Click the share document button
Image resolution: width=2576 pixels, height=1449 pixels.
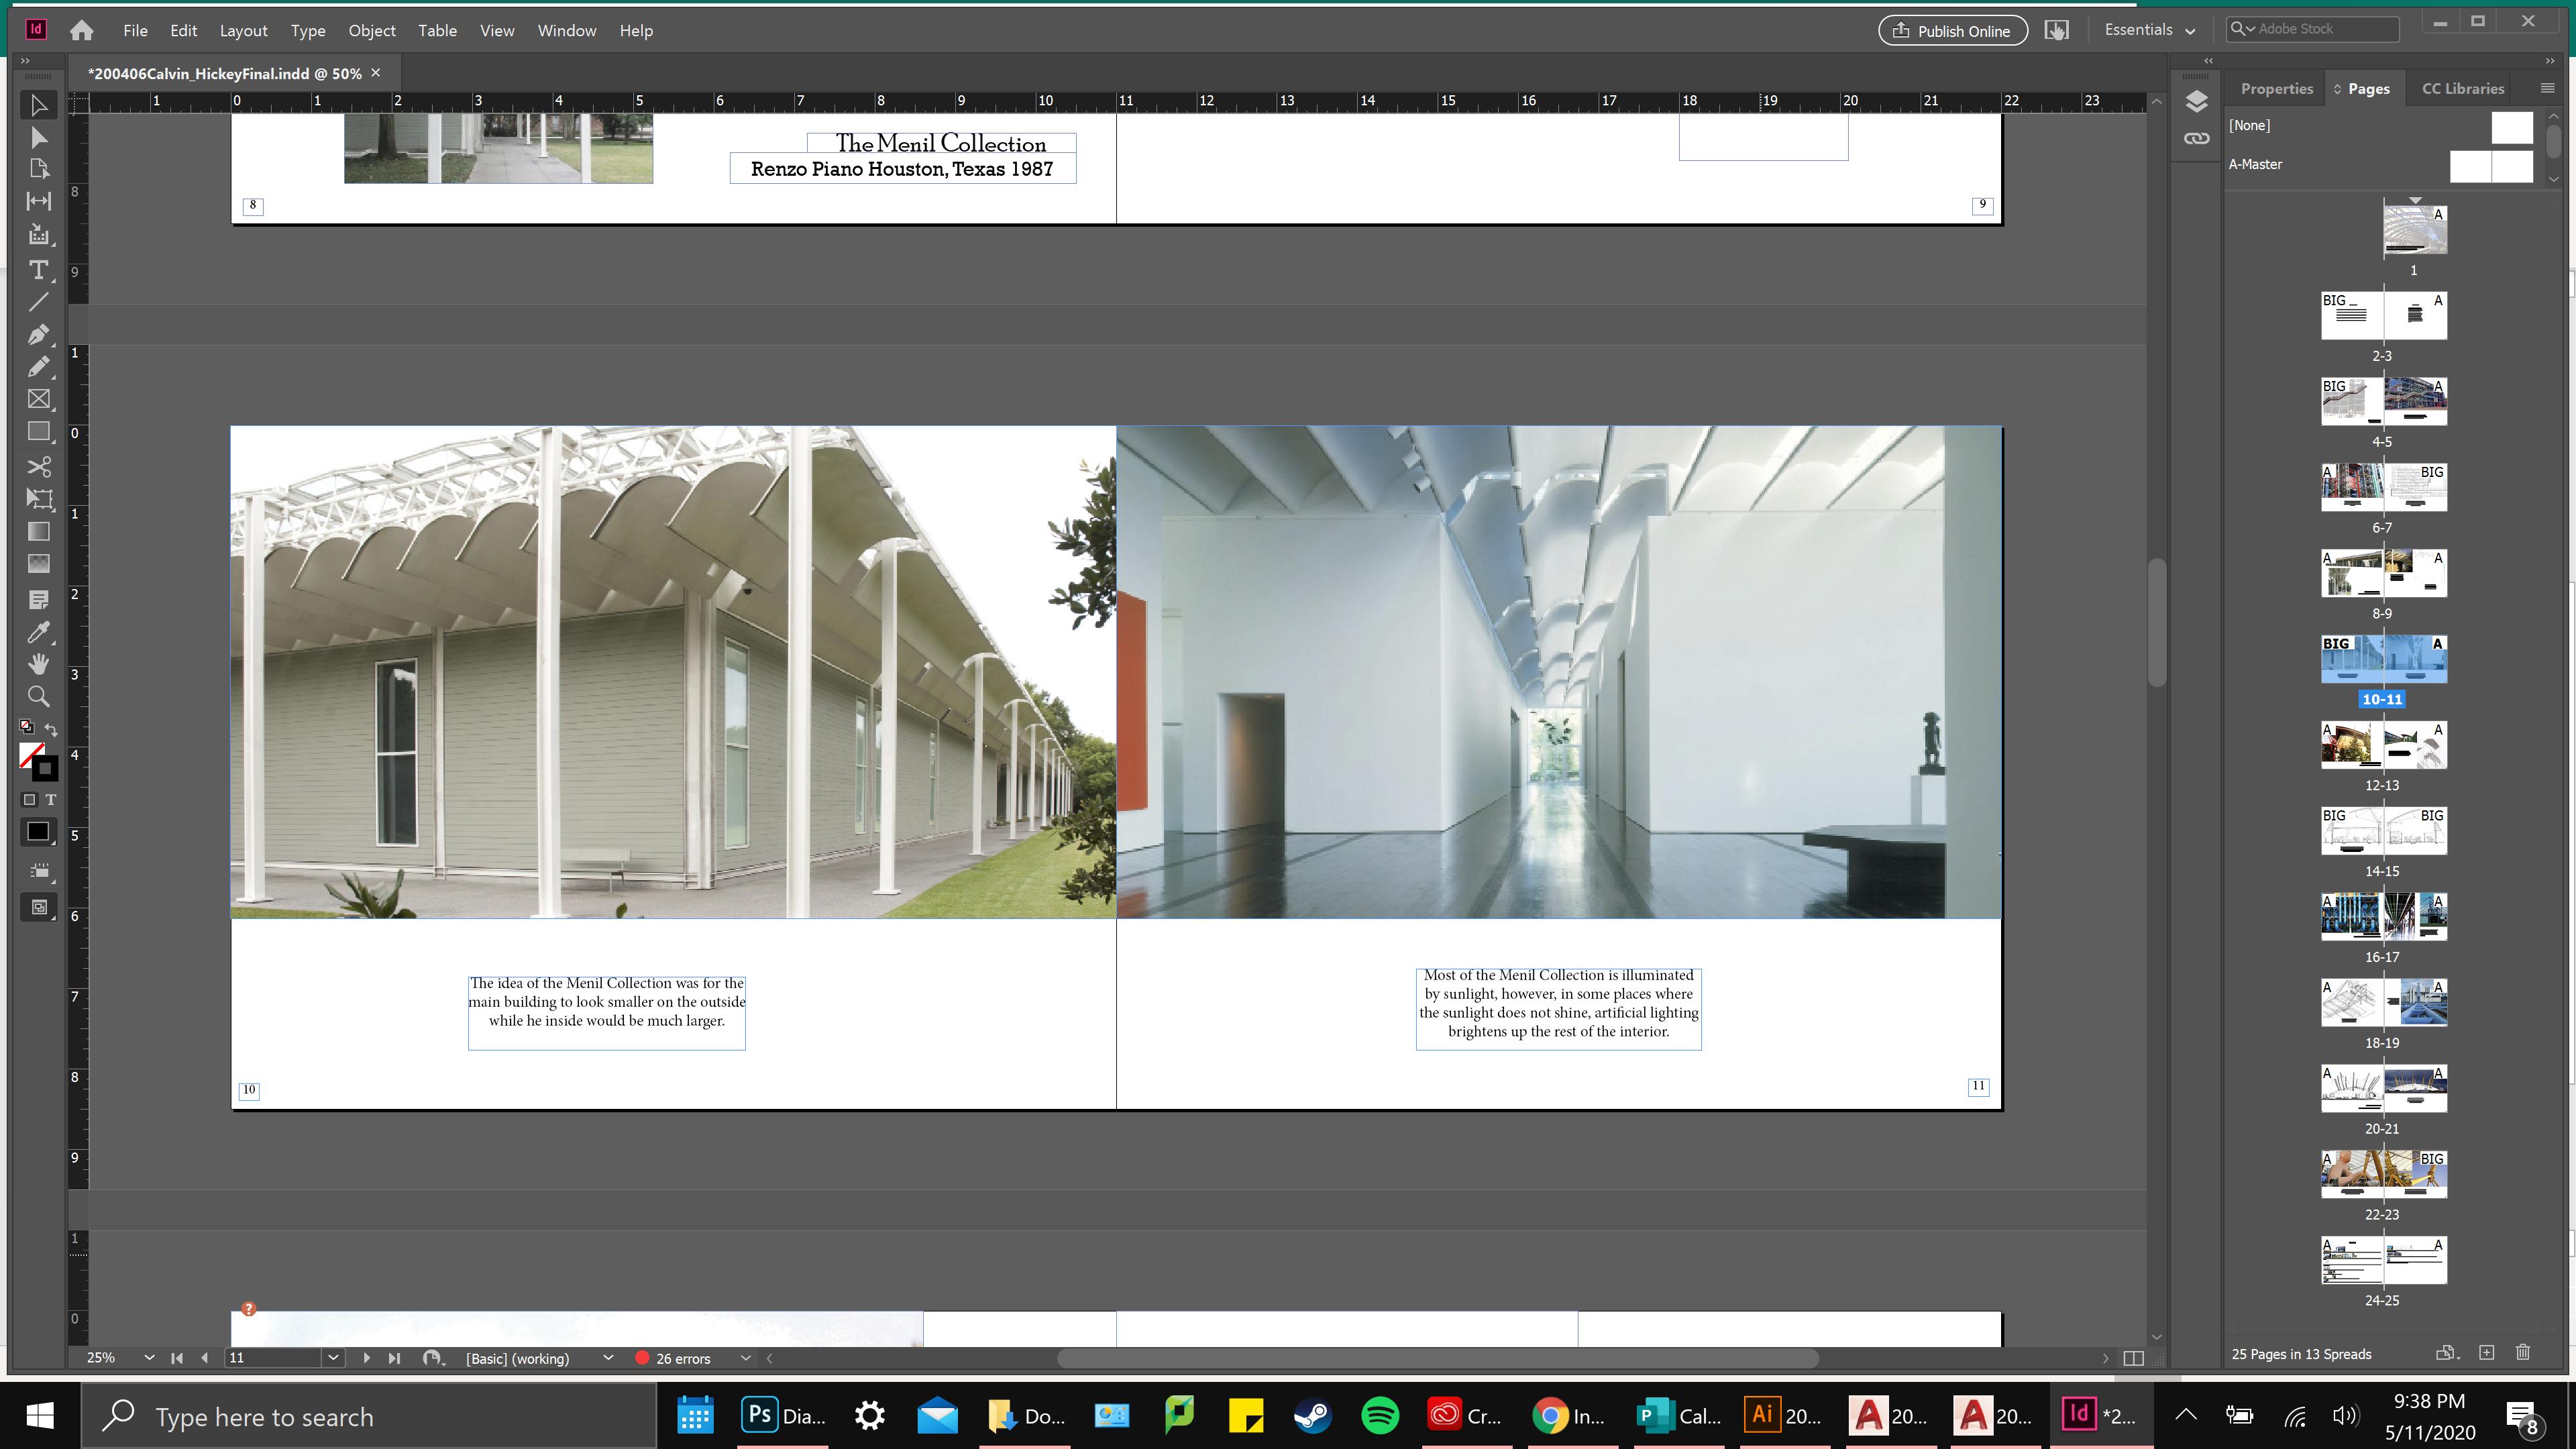tap(2056, 30)
